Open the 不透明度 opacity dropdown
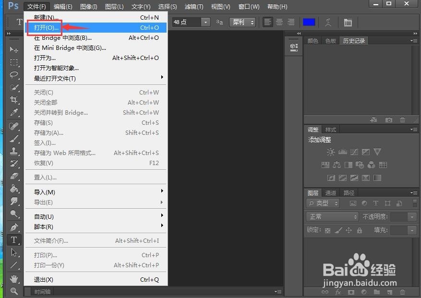The height and width of the screenshot is (298, 421). (x=412, y=216)
